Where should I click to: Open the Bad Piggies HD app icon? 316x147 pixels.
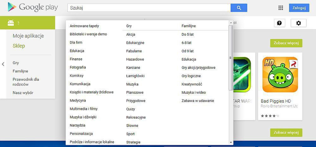click(x=280, y=75)
